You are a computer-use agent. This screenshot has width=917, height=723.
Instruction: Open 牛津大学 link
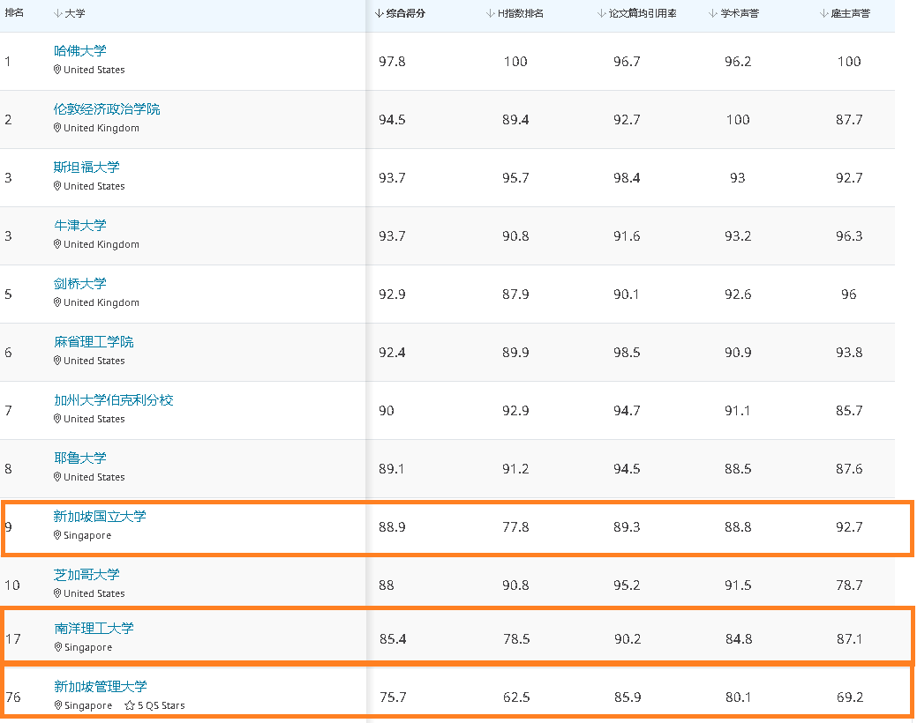click(80, 226)
